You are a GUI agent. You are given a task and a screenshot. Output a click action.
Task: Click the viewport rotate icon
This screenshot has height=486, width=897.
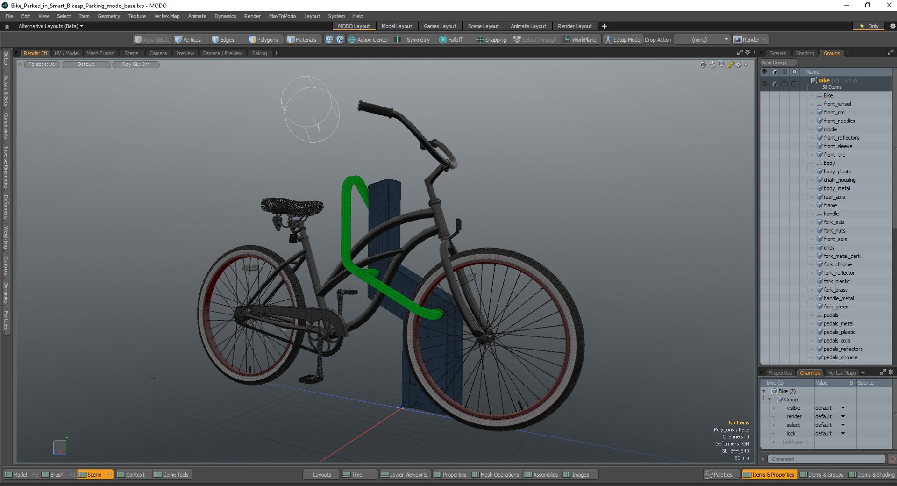coord(712,64)
